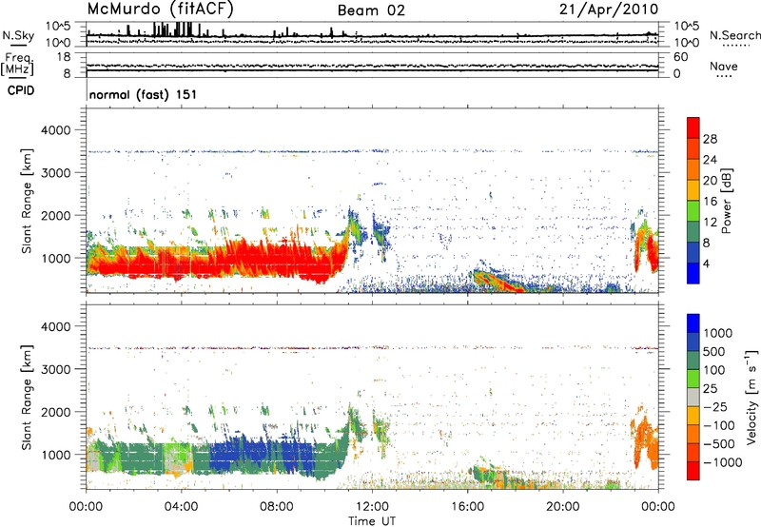Viewport: 761px width, 527px height.
Task: Click the '08:00' time axis tick
Action: pyautogui.click(x=277, y=507)
